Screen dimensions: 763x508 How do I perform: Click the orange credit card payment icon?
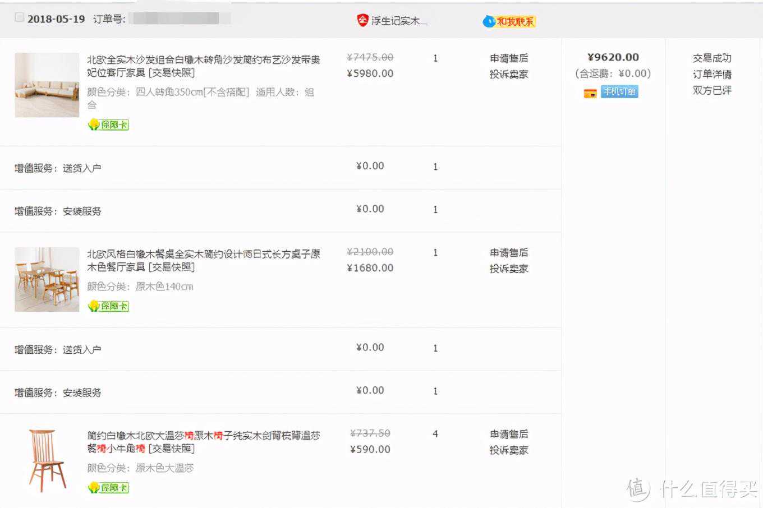[590, 93]
